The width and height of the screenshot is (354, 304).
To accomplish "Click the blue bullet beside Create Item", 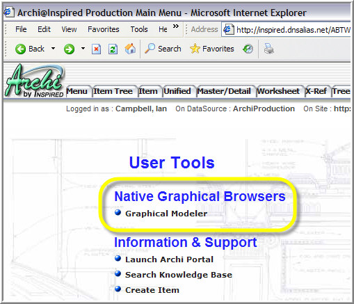I will point(118,289).
